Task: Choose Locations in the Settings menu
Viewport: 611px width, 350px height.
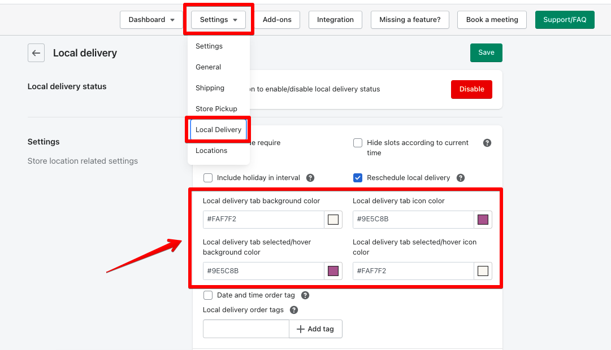Action: coord(211,151)
